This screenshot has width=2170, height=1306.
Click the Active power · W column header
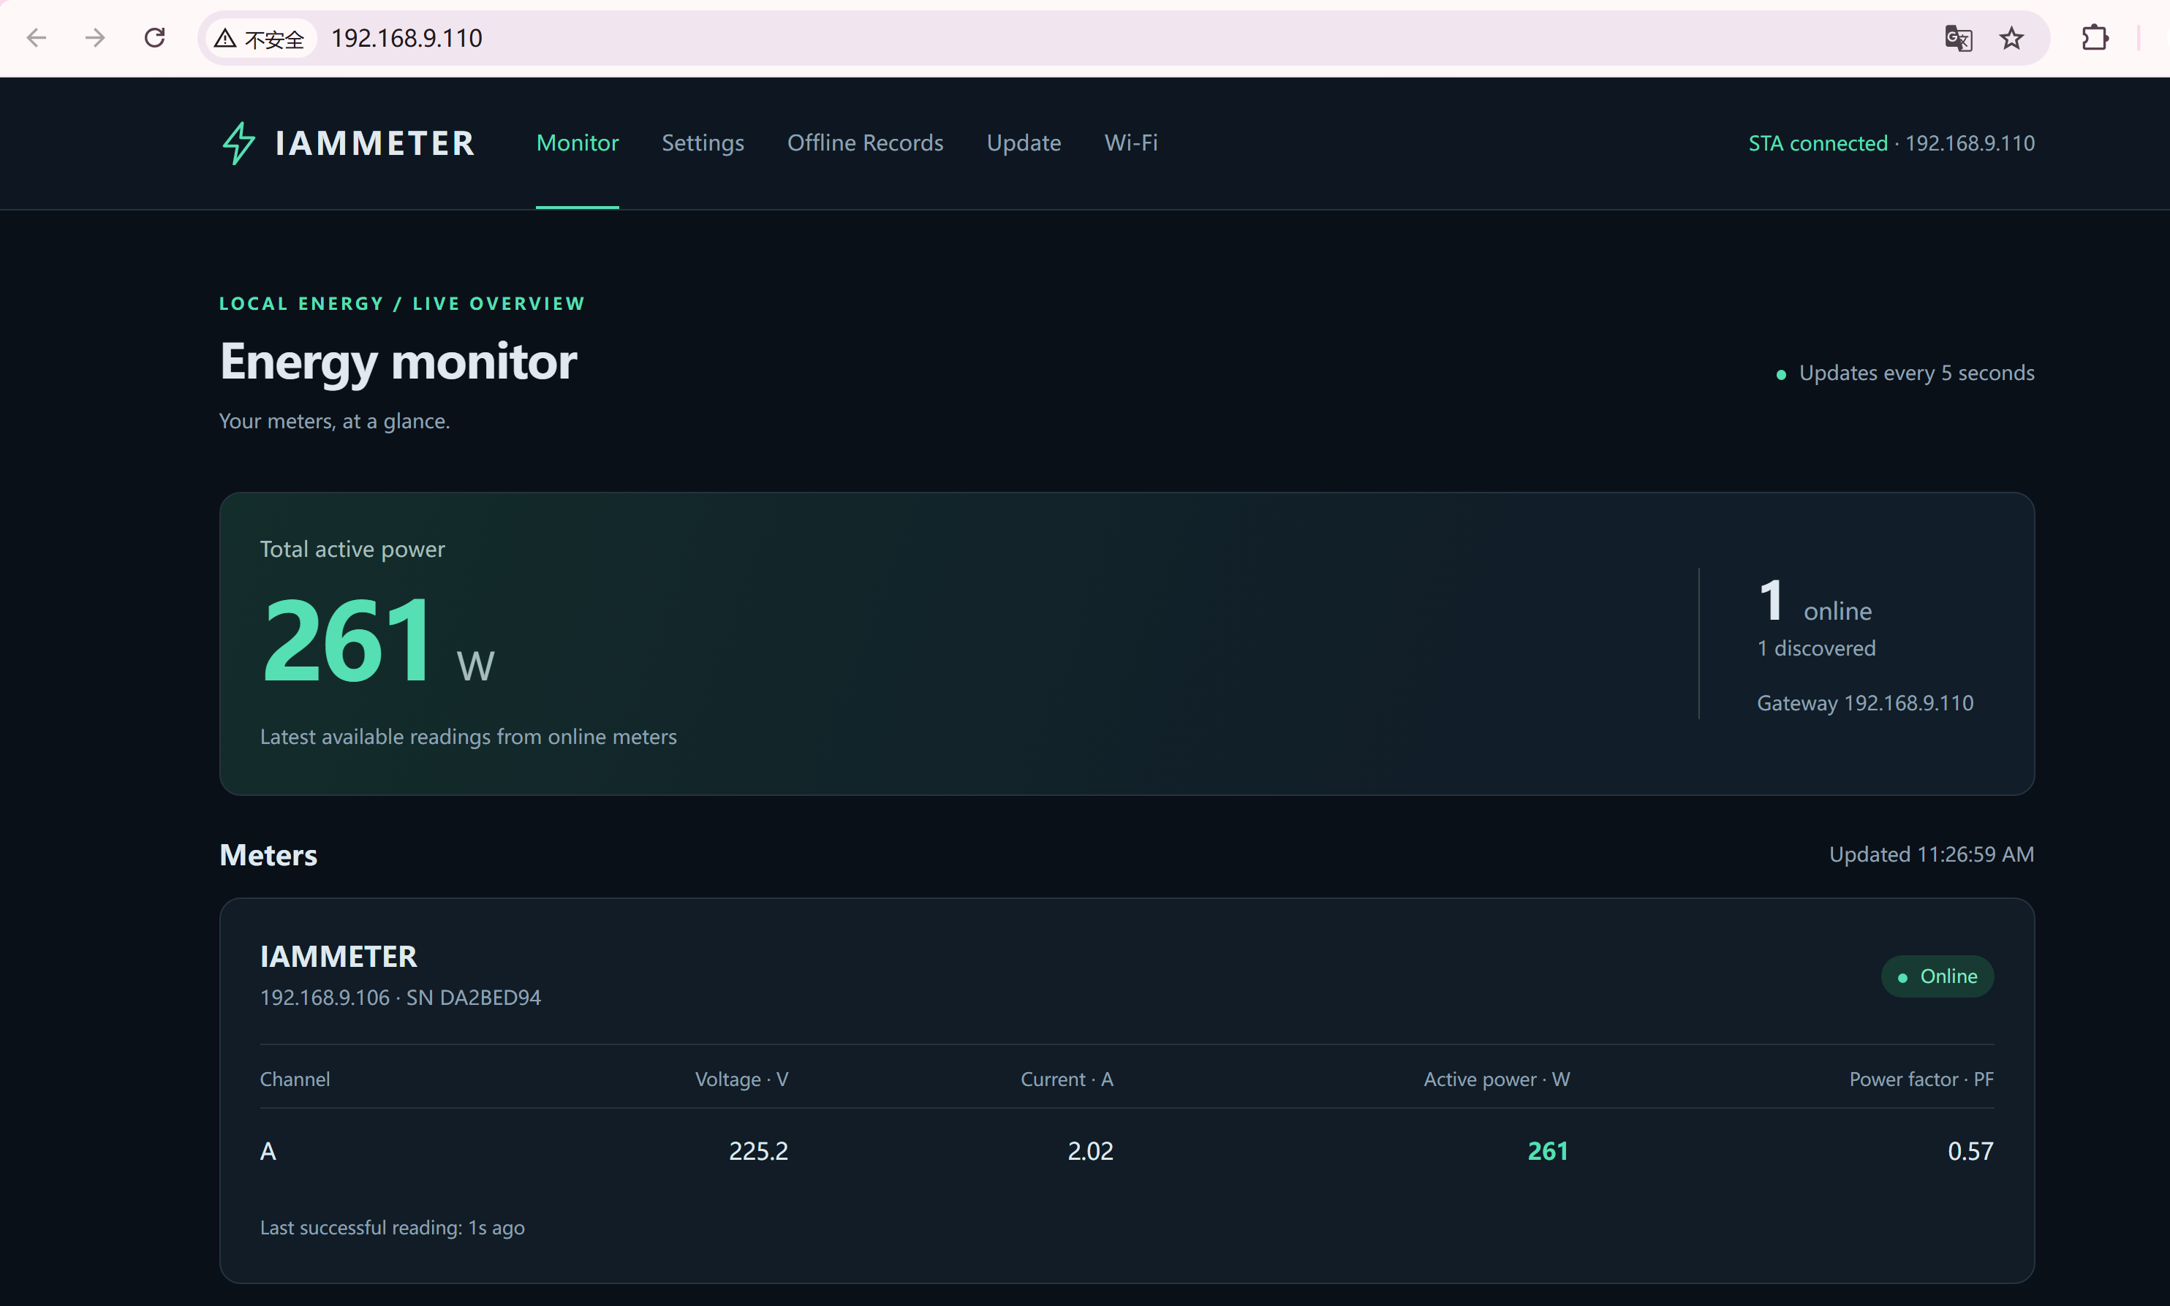(1497, 1080)
